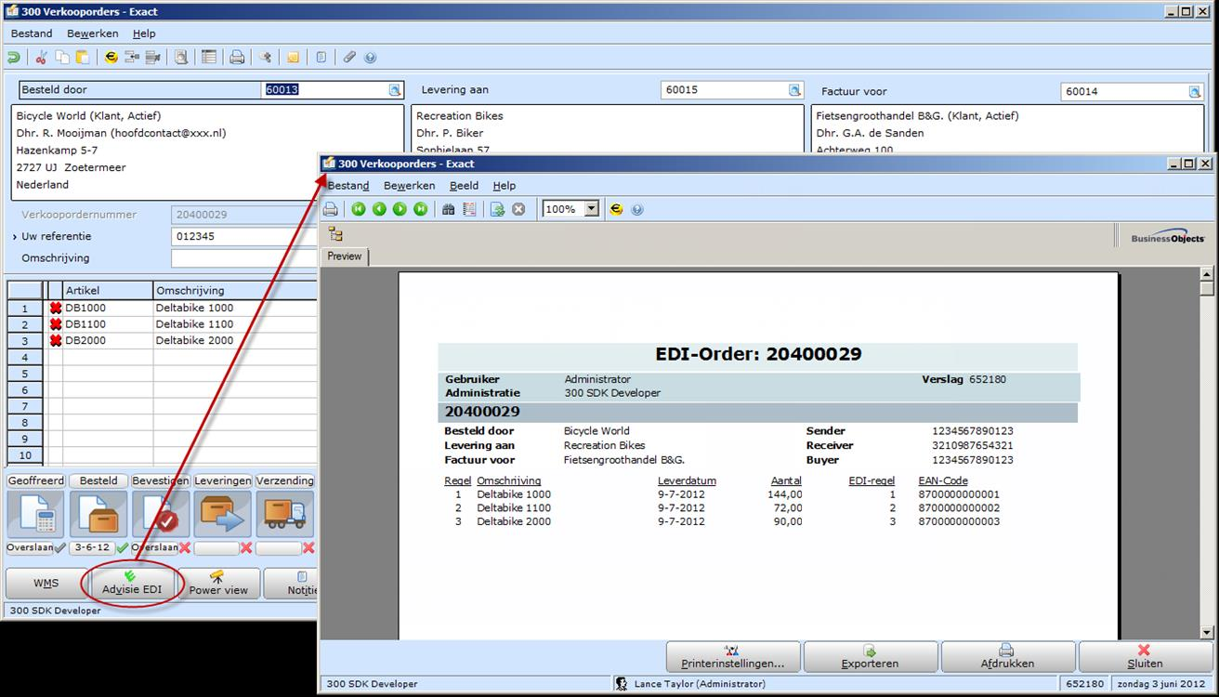Click the Geoffreerd label button
Image resolution: width=1219 pixels, height=697 pixels.
(35, 480)
